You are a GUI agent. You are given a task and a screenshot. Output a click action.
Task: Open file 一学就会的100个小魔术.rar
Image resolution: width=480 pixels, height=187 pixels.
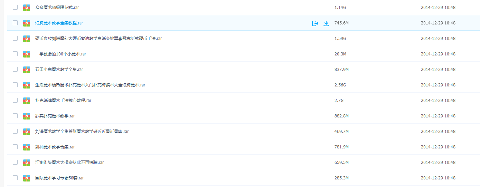pyautogui.click(x=61, y=54)
